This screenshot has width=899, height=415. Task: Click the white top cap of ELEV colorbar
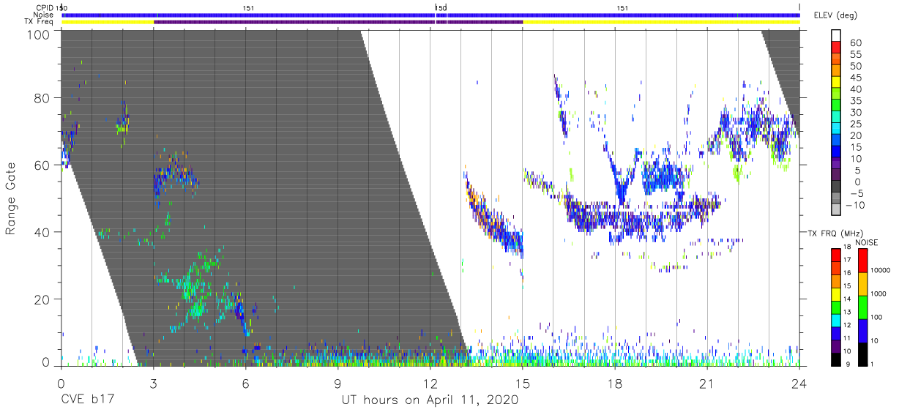(836, 36)
